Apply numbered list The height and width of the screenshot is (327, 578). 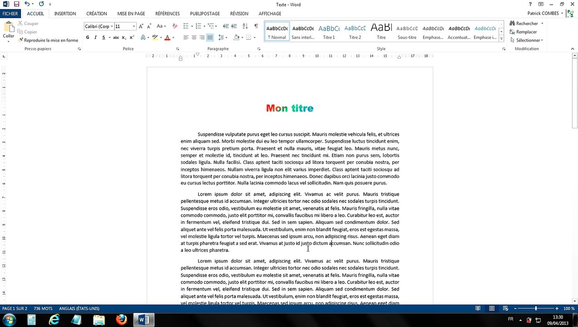pos(198,26)
